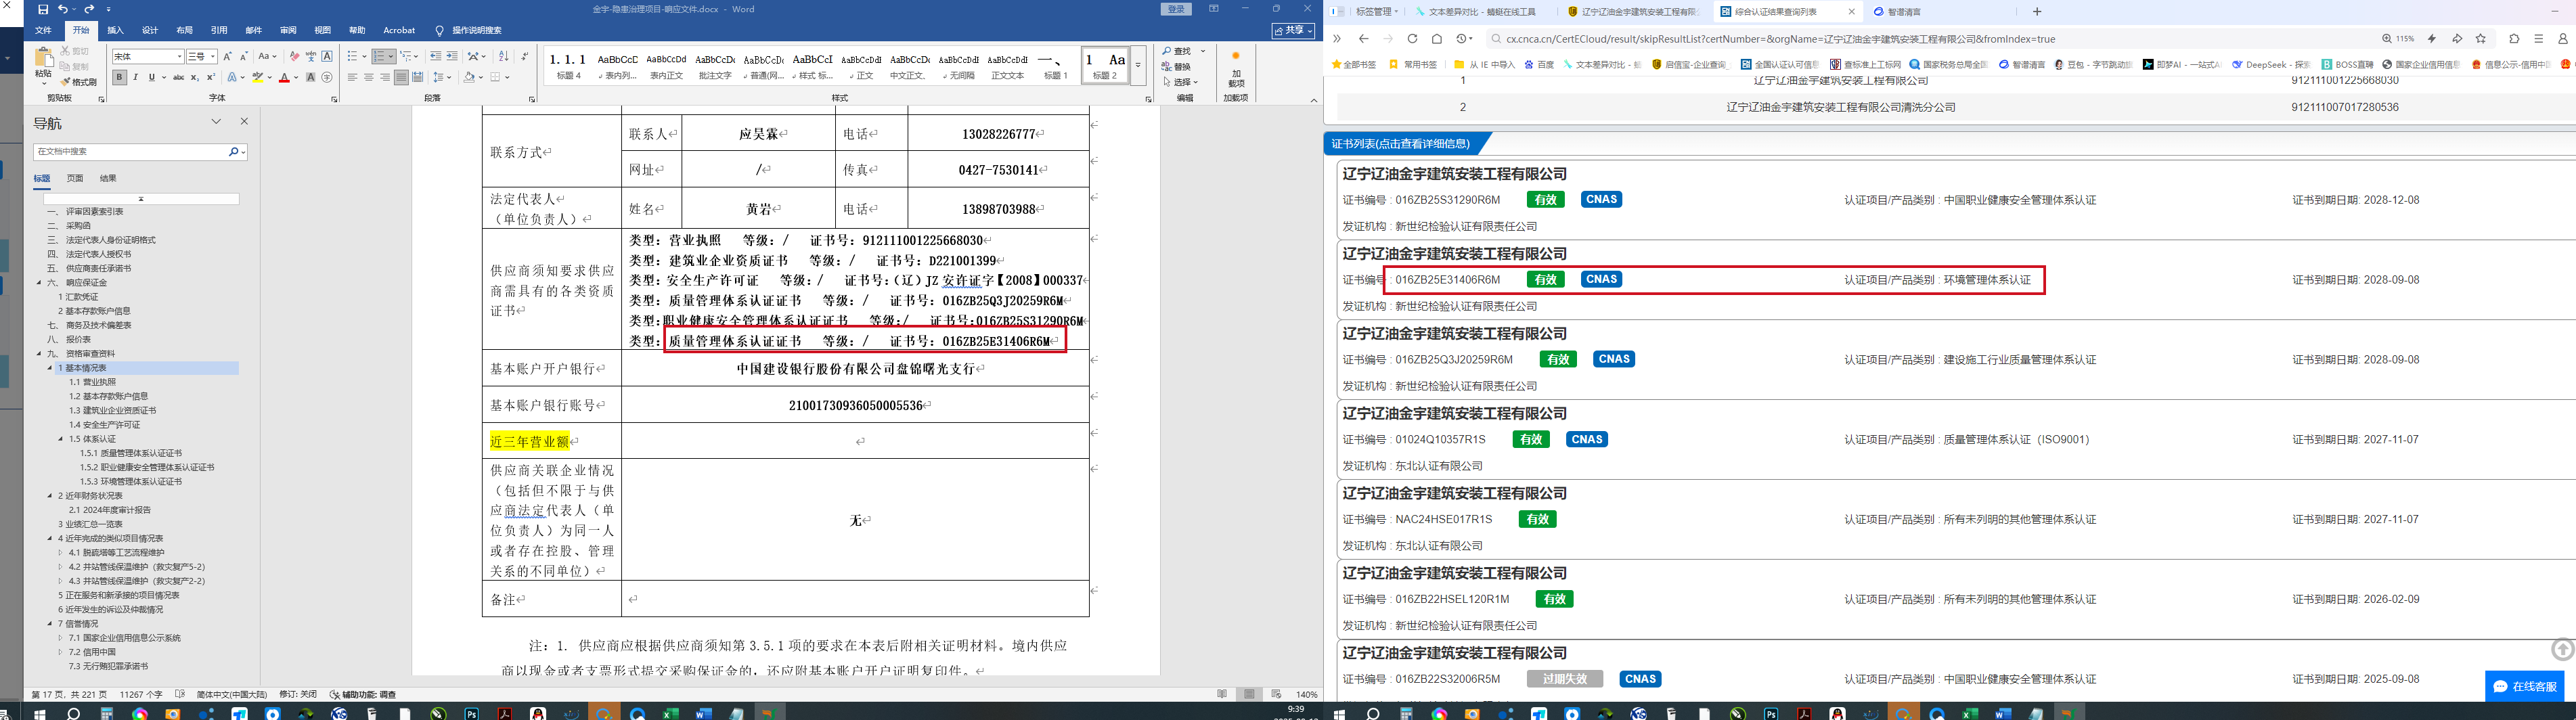Open the font name dropdown showing 宋体
This screenshot has height=720, width=2576.
click(x=180, y=56)
